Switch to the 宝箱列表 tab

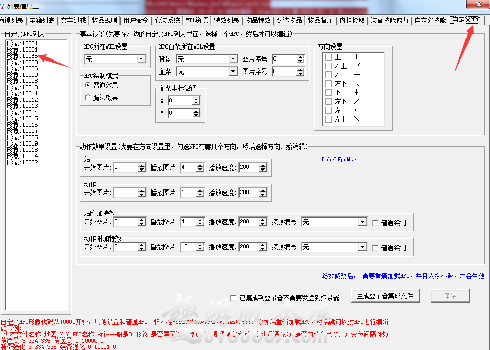(42, 21)
